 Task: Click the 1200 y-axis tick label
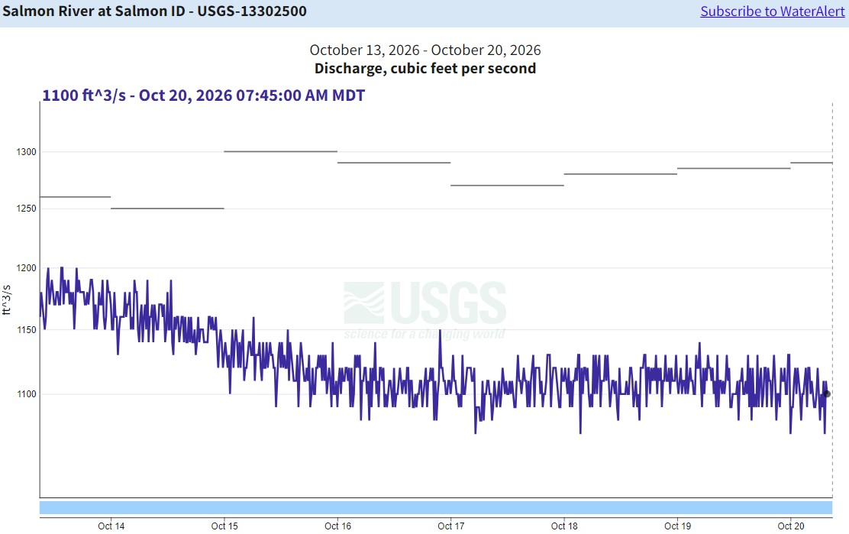click(x=26, y=268)
